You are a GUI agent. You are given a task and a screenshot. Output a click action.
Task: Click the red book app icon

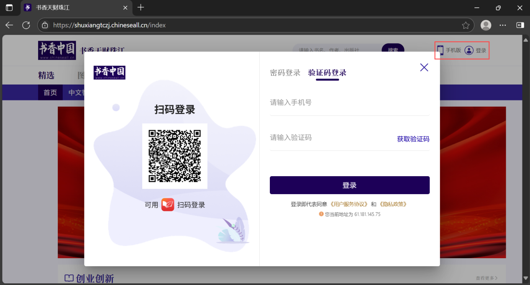point(168,205)
